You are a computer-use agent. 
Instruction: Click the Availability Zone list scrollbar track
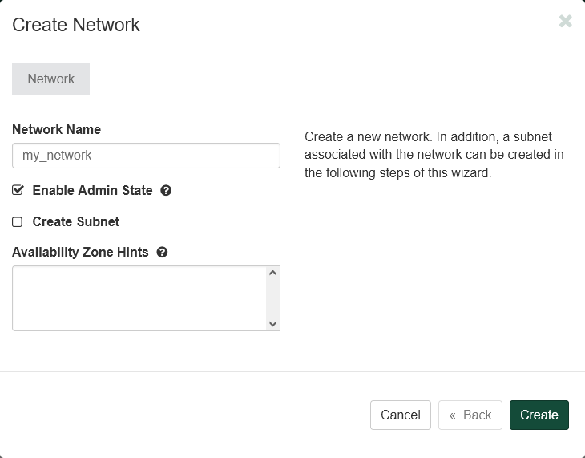[x=272, y=298]
